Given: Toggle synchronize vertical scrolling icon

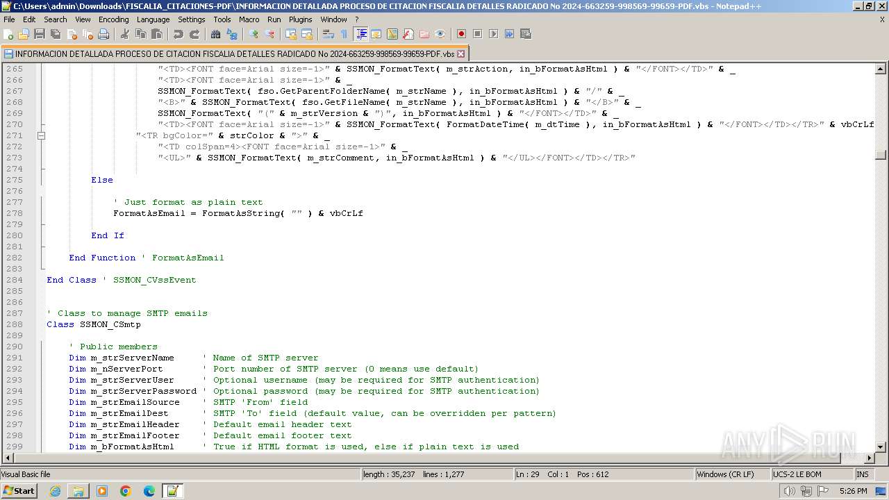Looking at the screenshot, I should tap(291, 34).
